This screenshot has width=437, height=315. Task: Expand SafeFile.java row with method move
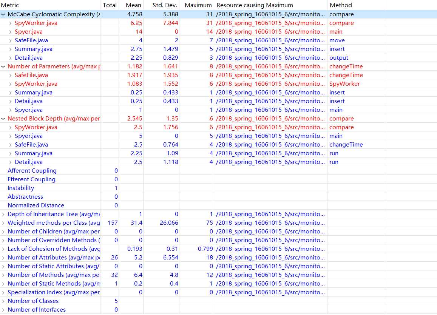(10, 40)
